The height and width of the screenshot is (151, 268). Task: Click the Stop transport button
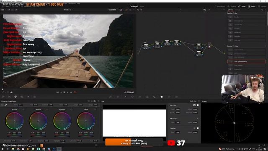64,92
